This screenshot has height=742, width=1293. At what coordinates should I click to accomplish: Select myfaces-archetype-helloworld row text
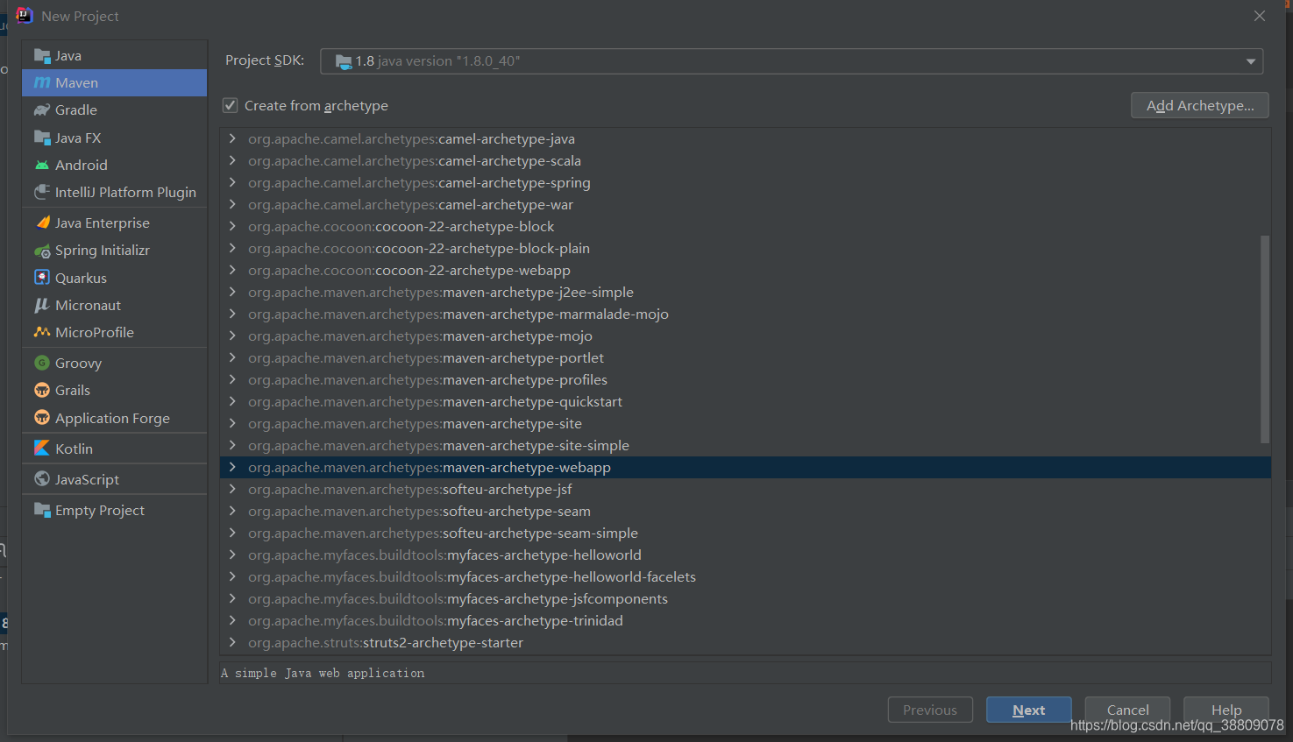click(444, 555)
